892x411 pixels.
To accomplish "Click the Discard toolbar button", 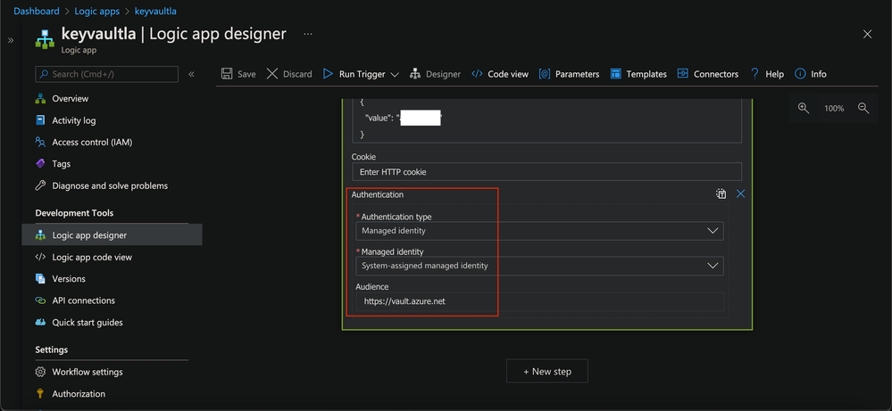I will tap(289, 74).
